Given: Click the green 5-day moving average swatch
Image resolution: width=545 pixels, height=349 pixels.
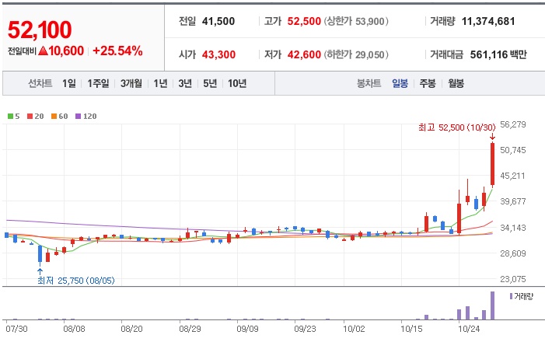Looking at the screenshot, I should [10, 117].
